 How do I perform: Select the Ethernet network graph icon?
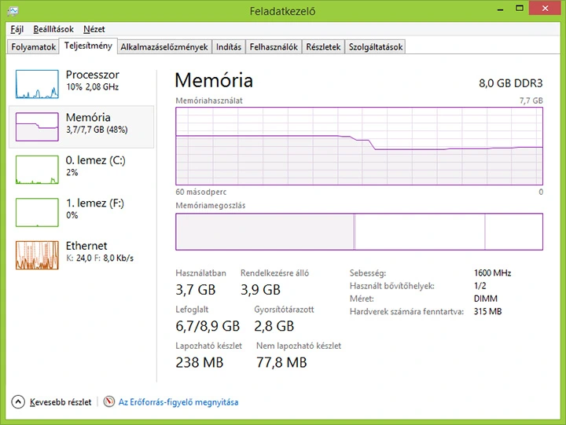(x=37, y=254)
